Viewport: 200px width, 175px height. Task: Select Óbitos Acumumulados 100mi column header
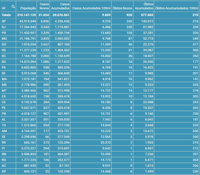(177, 8)
